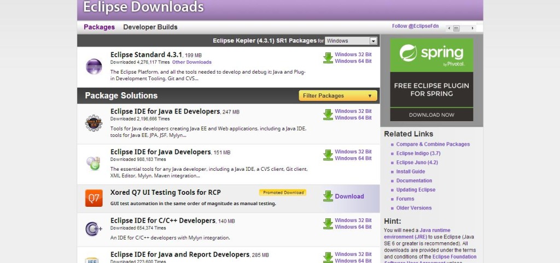Open Eclipse IDE for Java EE Developers title
This screenshot has height=263, width=560.
[x=165, y=111]
